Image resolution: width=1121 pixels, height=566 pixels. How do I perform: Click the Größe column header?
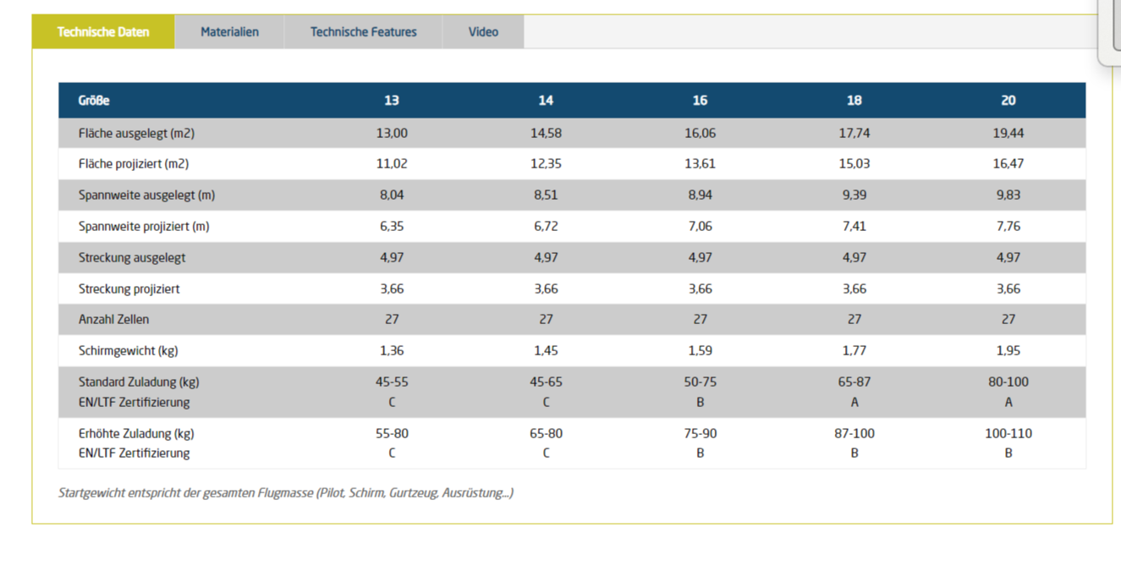tap(94, 101)
